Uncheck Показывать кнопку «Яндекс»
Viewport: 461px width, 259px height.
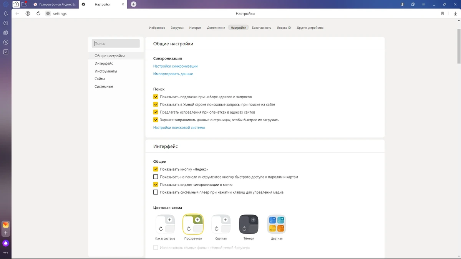156,169
